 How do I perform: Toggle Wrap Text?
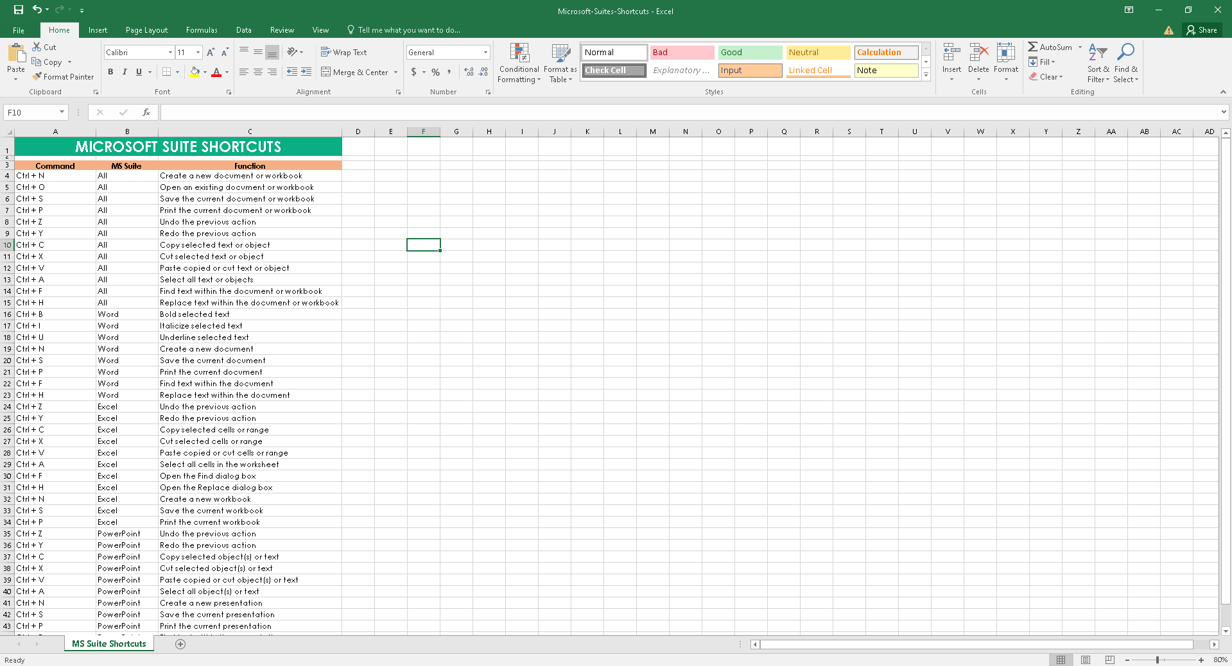coord(344,52)
